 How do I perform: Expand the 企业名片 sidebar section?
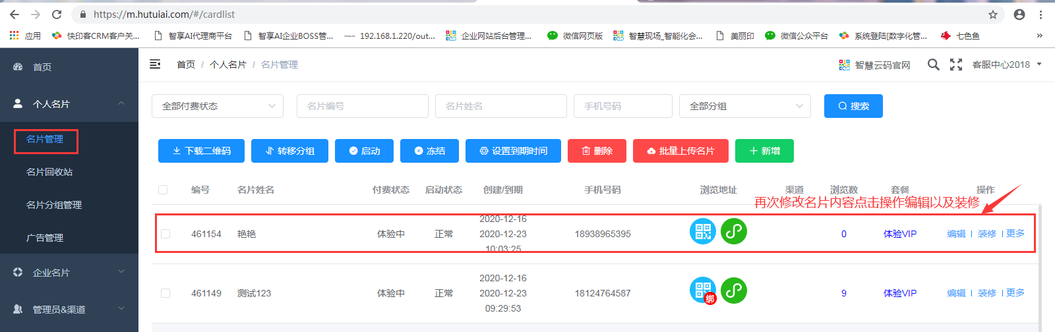pos(69,272)
